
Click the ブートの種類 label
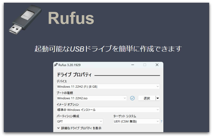pos(65,93)
